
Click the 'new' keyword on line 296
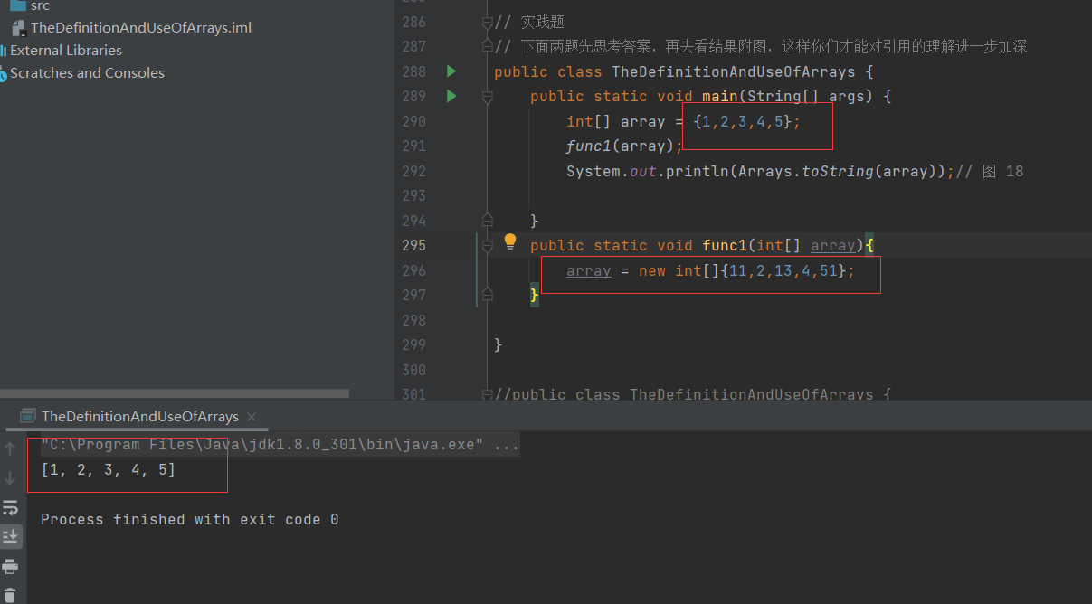(x=652, y=270)
